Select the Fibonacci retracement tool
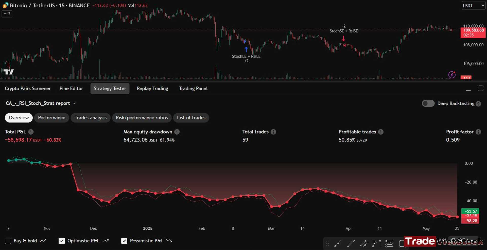This screenshot has width=487, height=250. pyautogui.click(x=389, y=244)
